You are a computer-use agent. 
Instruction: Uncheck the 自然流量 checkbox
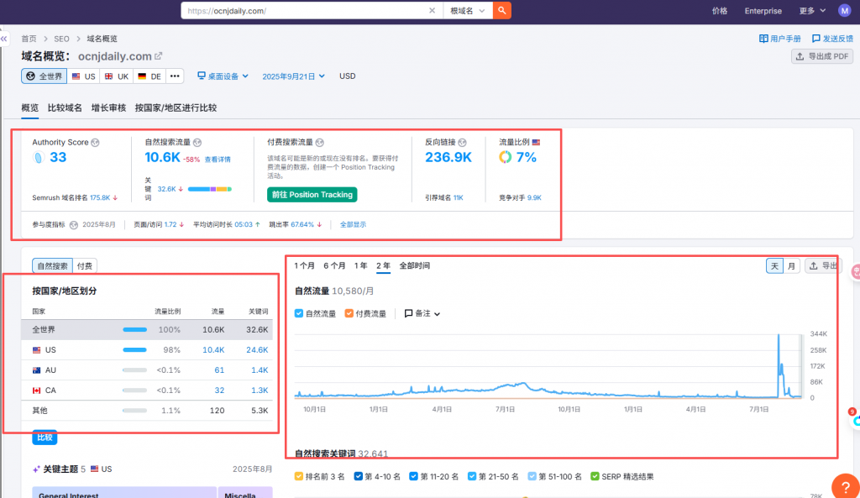[x=300, y=313]
